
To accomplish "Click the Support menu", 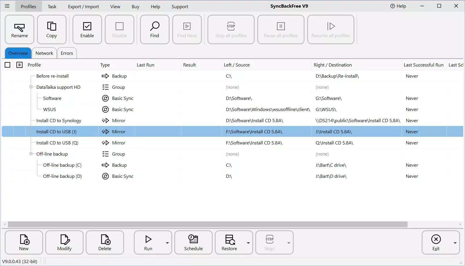I will [180, 6].
